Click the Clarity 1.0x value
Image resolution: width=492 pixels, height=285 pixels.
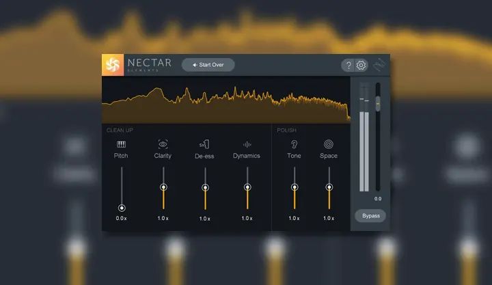click(x=163, y=218)
